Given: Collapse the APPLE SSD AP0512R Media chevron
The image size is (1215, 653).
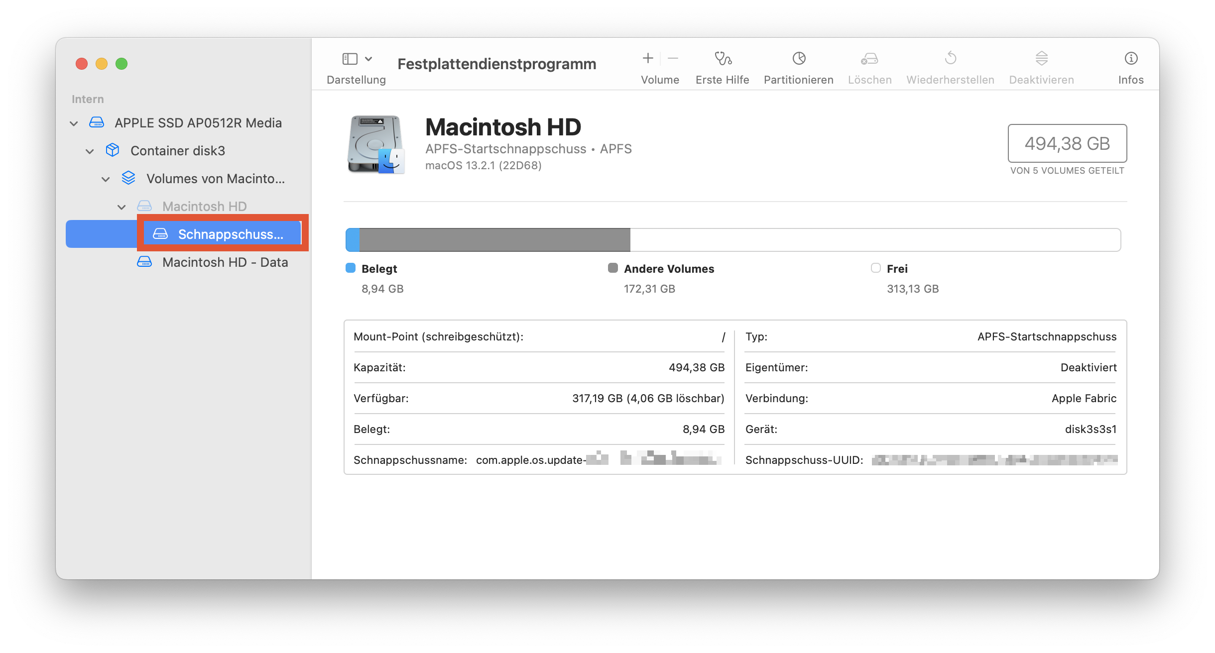Looking at the screenshot, I should 74,123.
